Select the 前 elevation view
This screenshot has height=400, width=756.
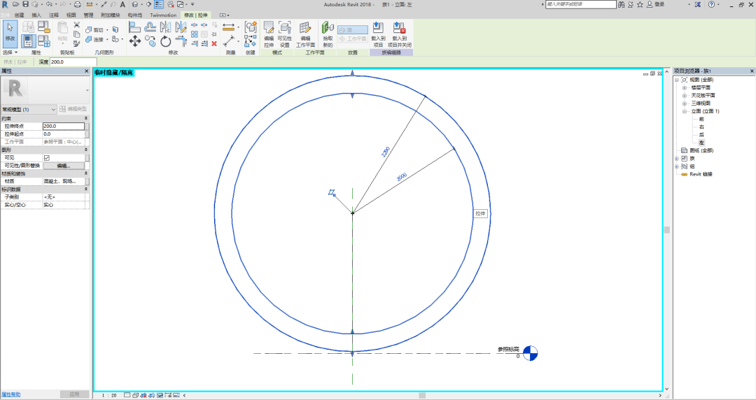[701, 119]
